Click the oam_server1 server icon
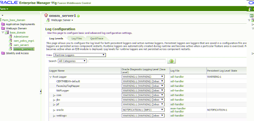This screenshot has height=121, width=254. 10,45
